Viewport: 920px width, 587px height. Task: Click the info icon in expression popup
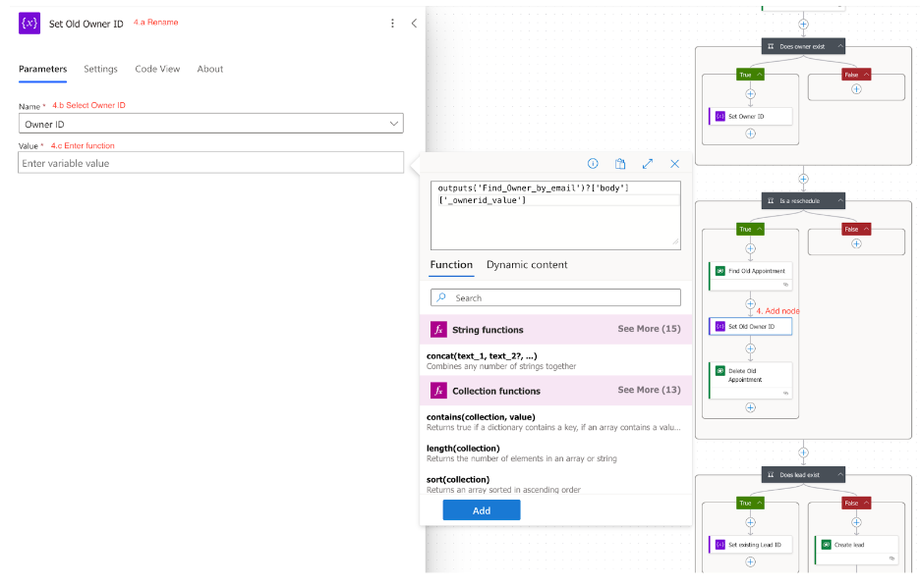593,164
